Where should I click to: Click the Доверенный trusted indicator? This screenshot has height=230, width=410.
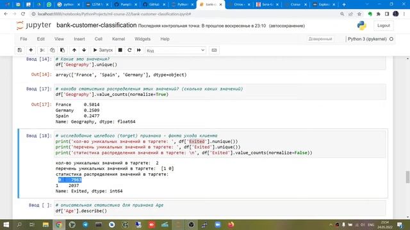click(x=320, y=39)
